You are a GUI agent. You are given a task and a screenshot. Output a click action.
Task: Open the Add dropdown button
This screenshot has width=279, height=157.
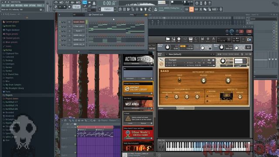[x=214, y=9]
